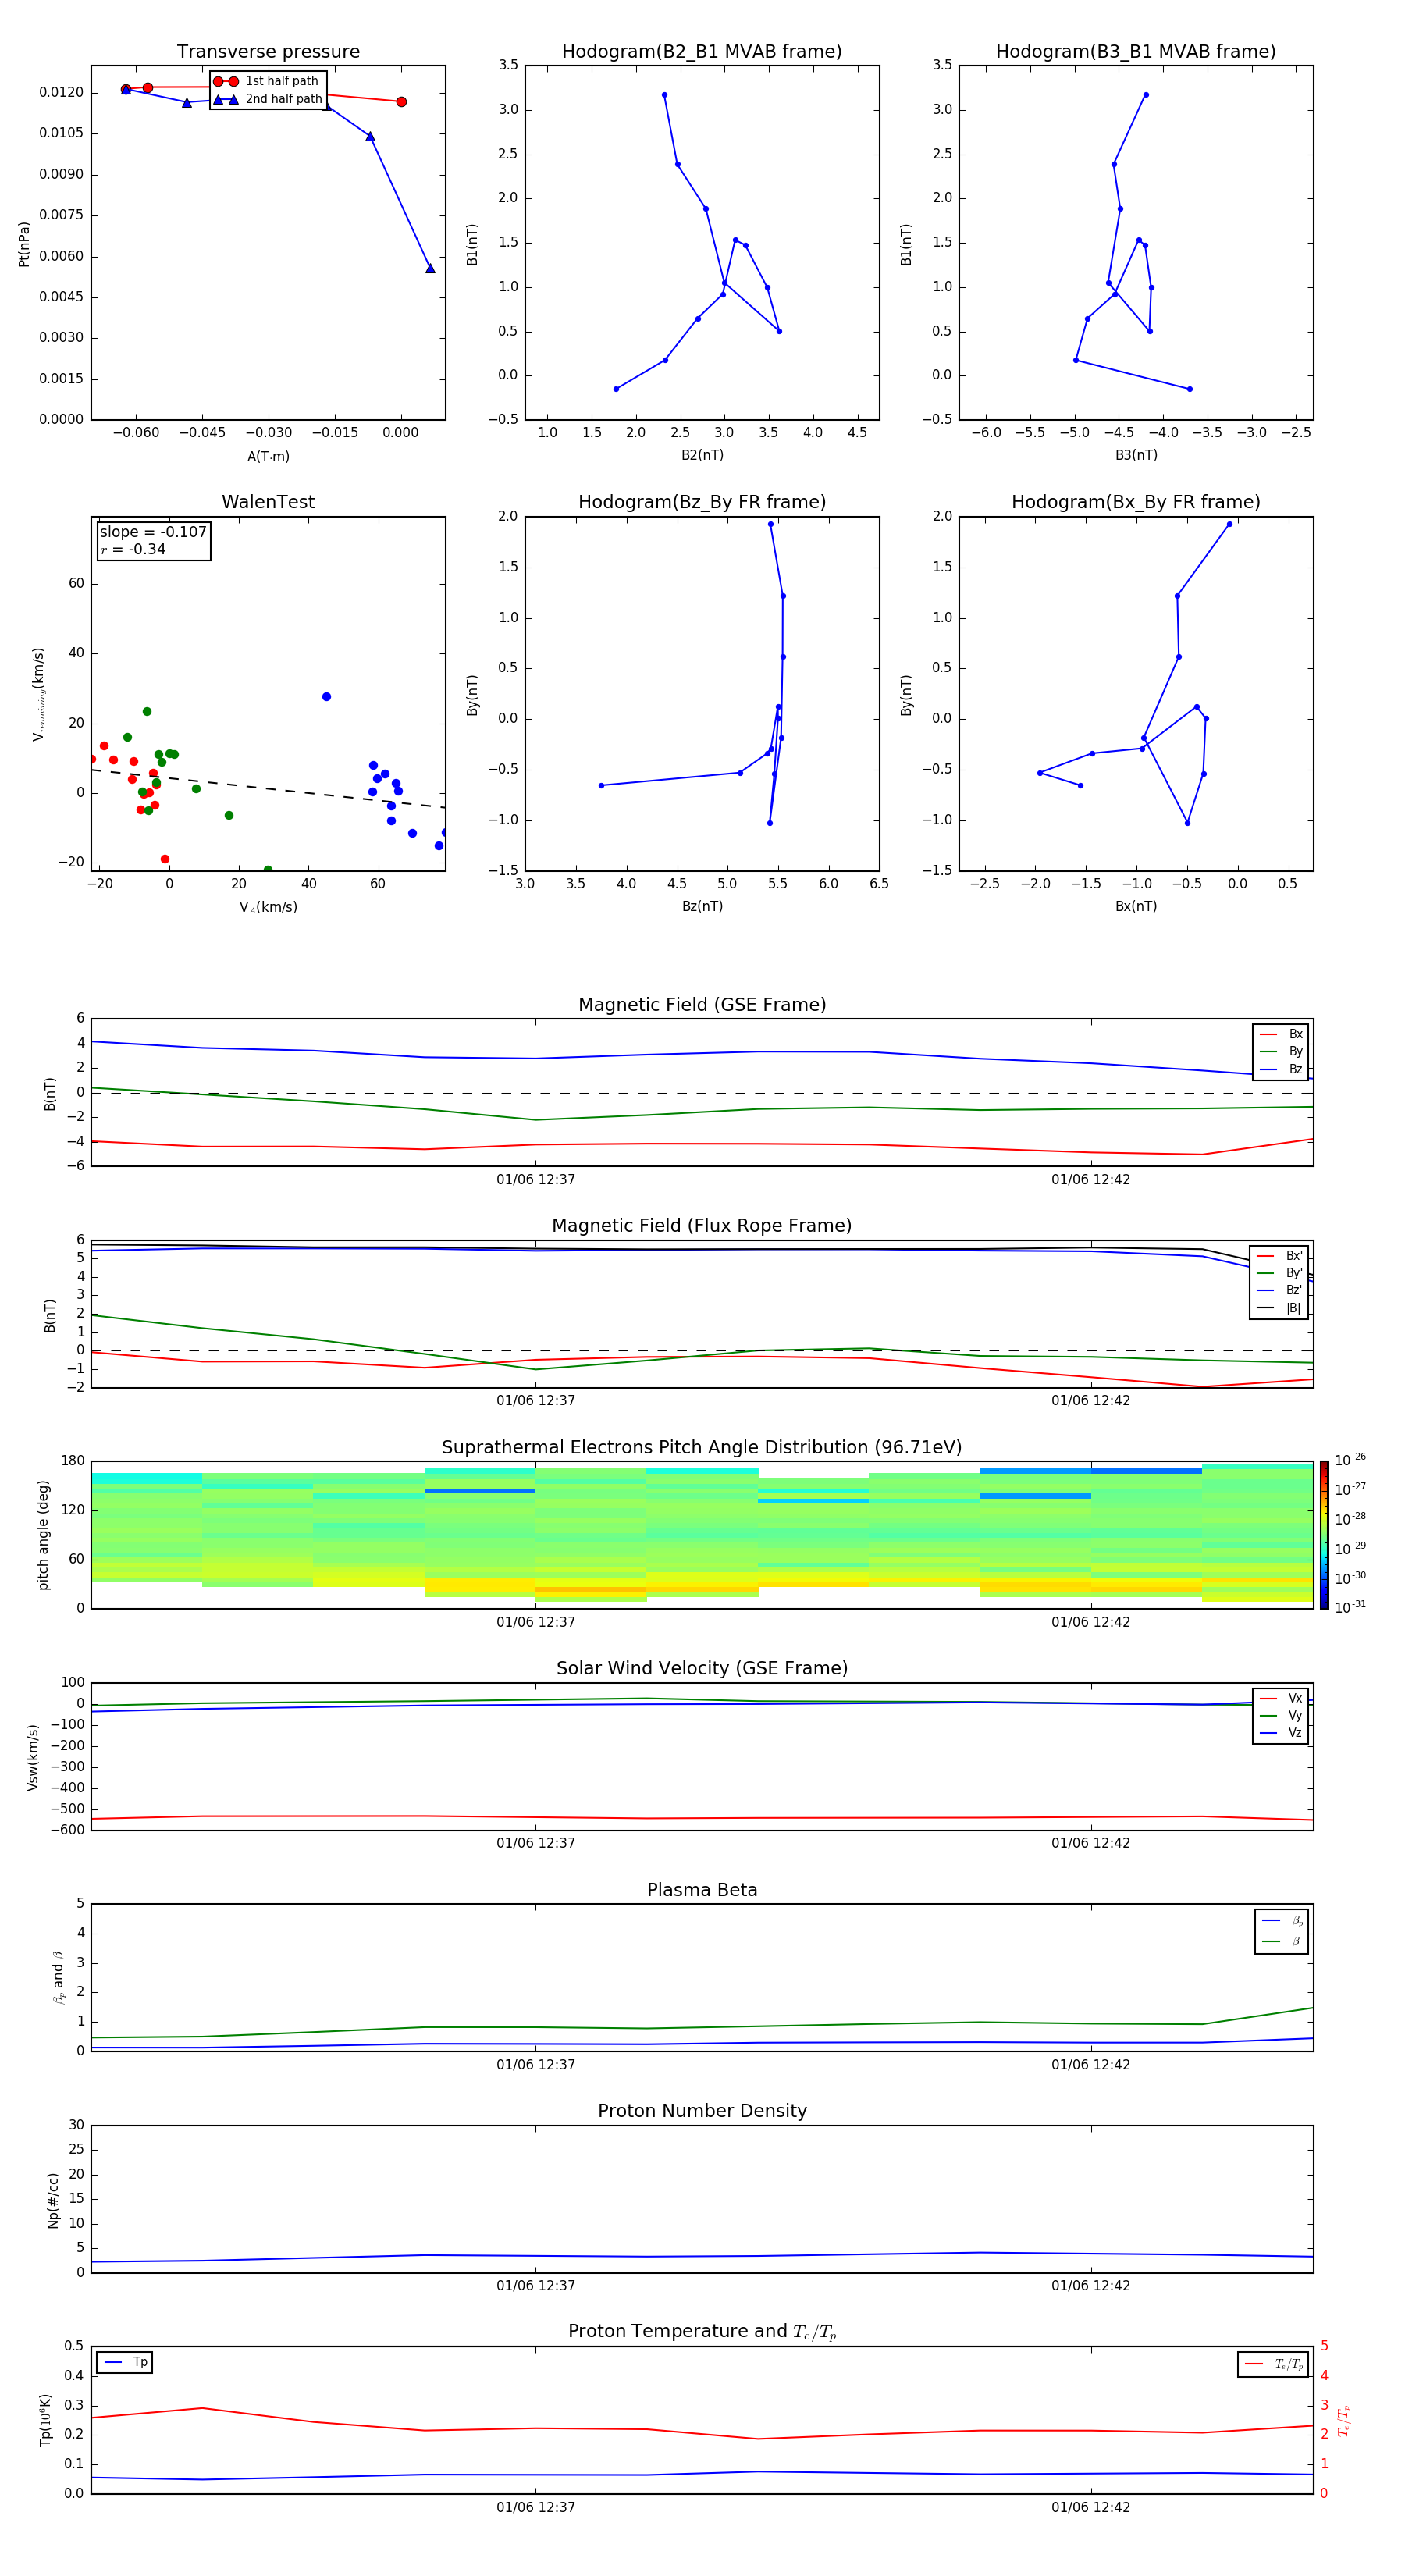Click By' legend entry in flux rope panel

click(1279, 1273)
